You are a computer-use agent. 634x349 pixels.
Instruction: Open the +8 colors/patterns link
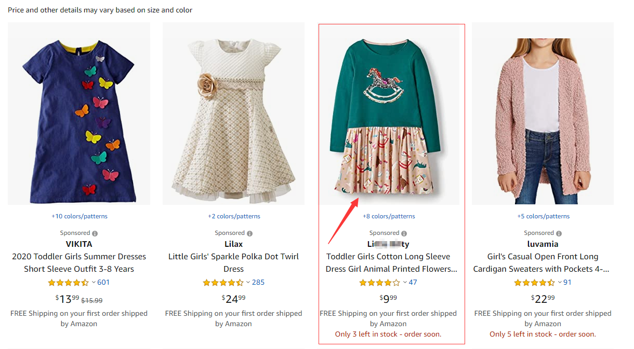click(x=389, y=216)
